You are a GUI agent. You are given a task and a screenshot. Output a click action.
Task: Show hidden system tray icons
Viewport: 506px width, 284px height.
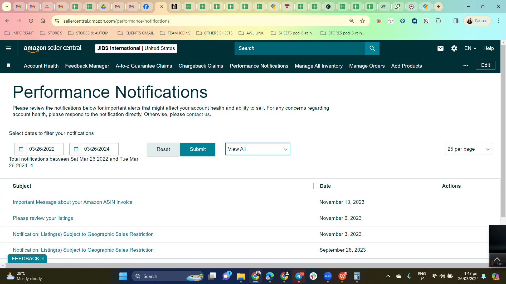(x=388, y=276)
